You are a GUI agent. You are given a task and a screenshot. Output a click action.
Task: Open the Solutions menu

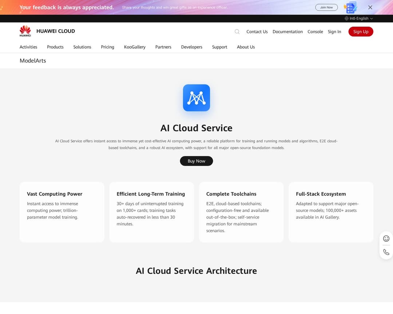pyautogui.click(x=82, y=47)
